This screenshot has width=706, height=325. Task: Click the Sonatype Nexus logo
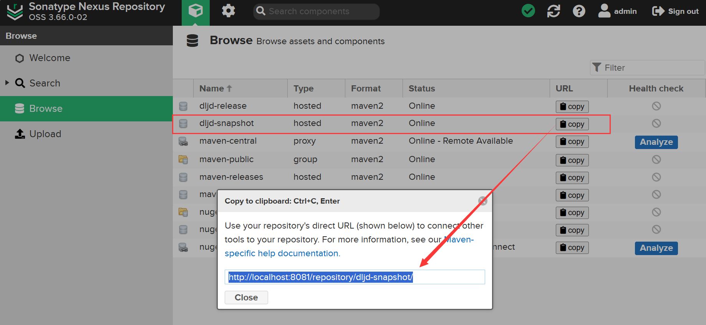(15, 12)
